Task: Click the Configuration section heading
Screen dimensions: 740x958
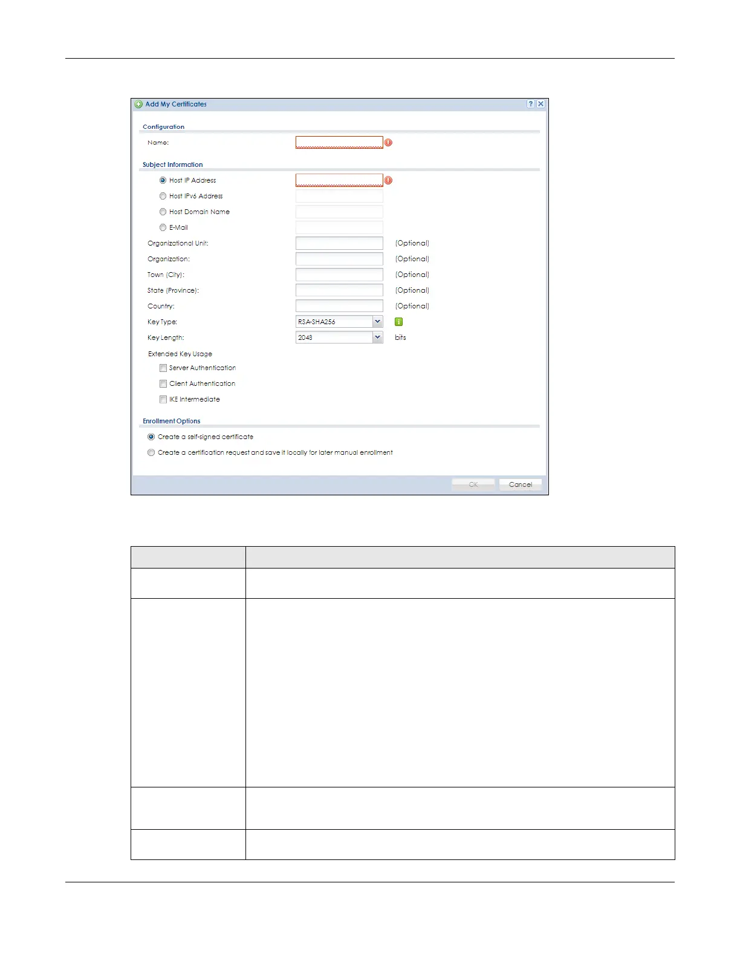Action: click(x=163, y=127)
